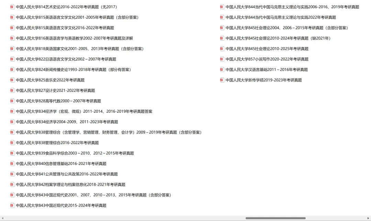371x221 pixels.
Task: Click the PDF icon next to 825音乐史2022 entry
Action: tap(12, 80)
